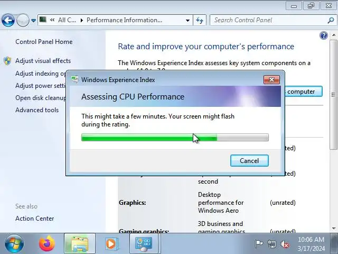Viewport: 338px width, 254px height.
Task: Open Advanced tools
Action: tap(37, 110)
